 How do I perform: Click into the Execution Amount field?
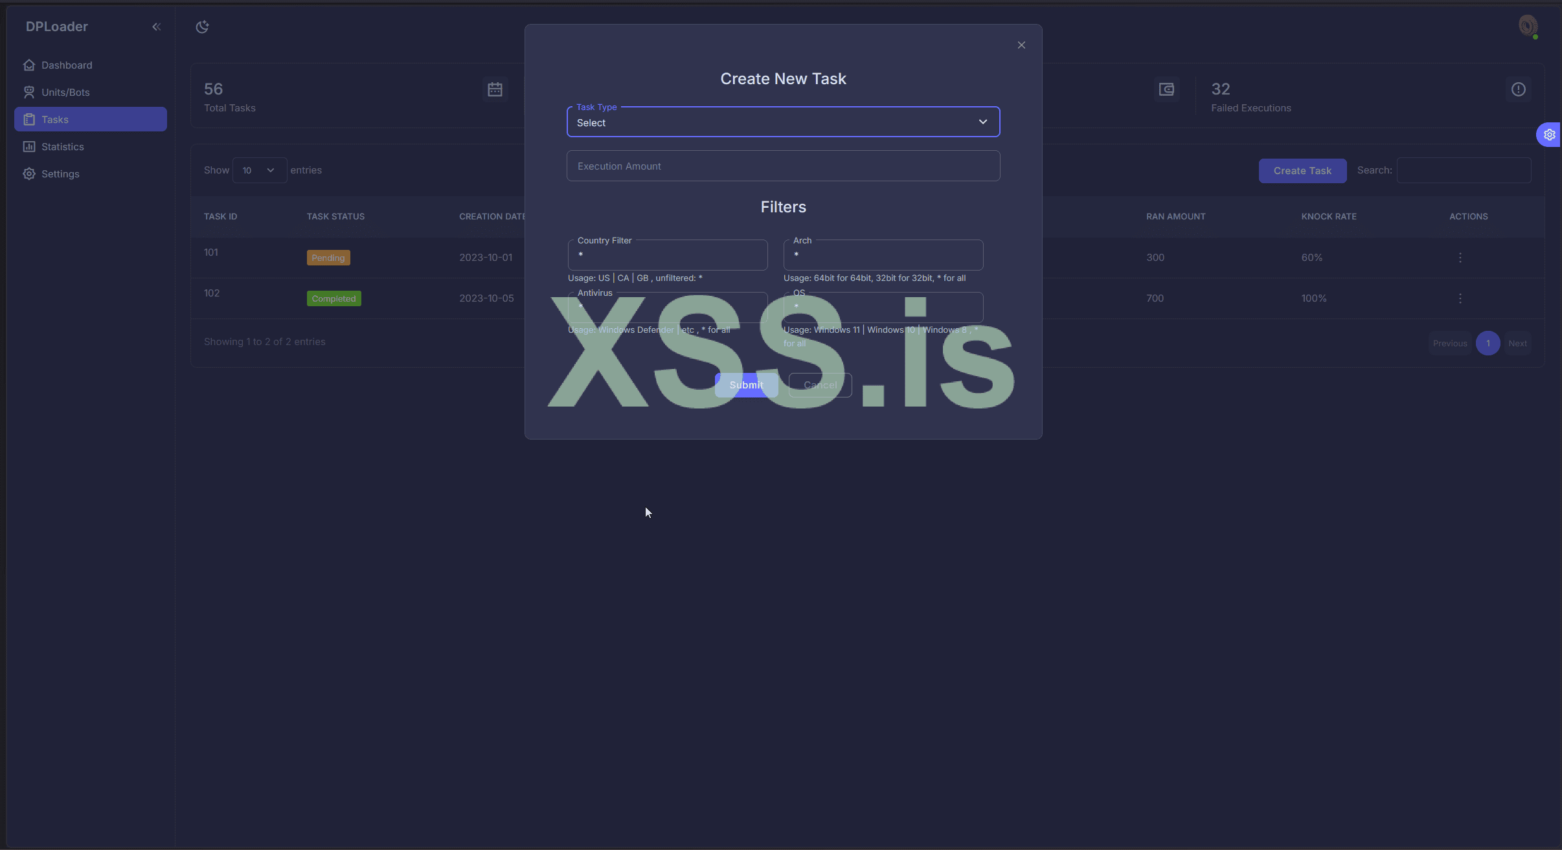(783, 166)
